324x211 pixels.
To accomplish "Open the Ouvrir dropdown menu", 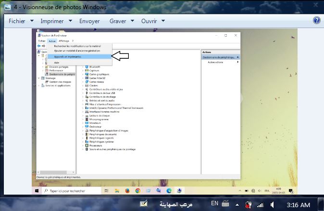I will coord(153,21).
